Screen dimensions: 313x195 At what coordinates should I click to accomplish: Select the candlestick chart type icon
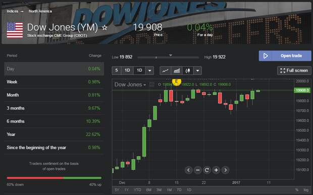click(x=188, y=71)
